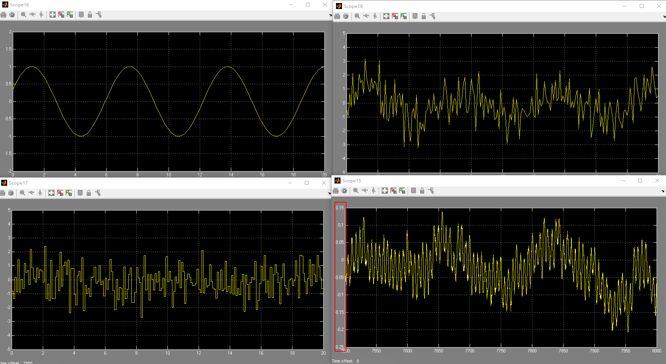Image resolution: width=666 pixels, height=364 pixels.
Task: Autoscale the Scope17 axes
Action: tap(51, 193)
